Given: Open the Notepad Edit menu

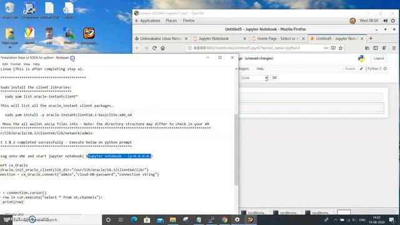Looking at the screenshot, I should [5, 64].
